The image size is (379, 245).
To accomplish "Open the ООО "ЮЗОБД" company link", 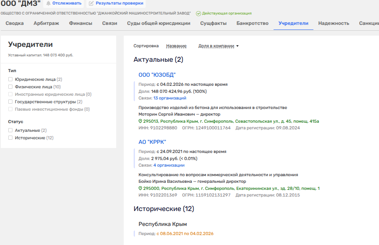I will (x=157, y=75).
